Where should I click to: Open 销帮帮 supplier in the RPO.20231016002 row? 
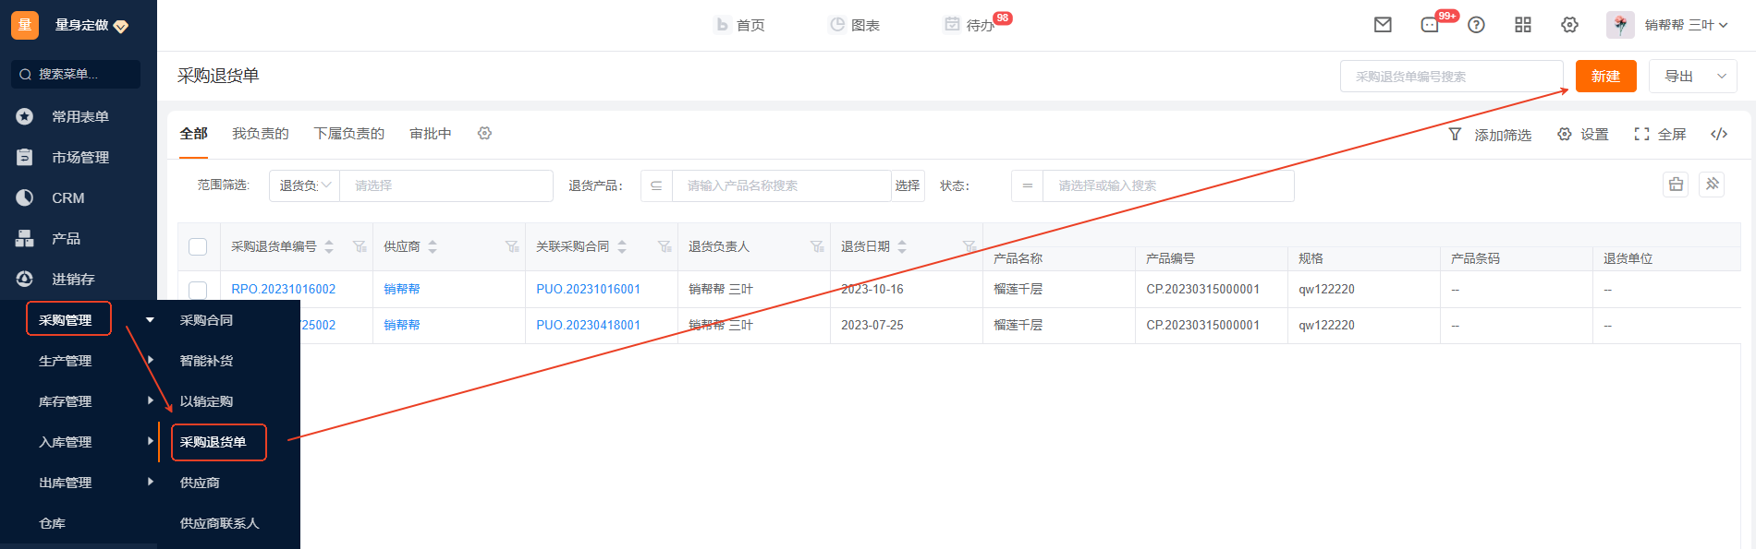402,289
